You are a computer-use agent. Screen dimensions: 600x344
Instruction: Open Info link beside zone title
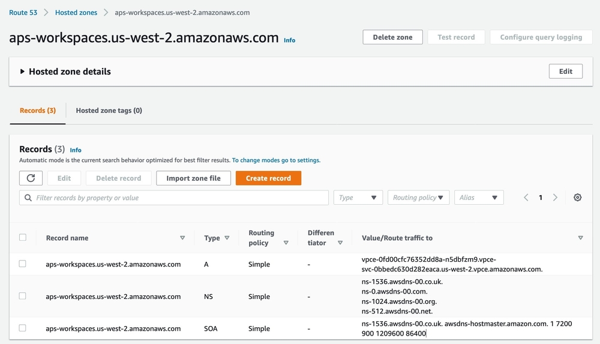(289, 40)
